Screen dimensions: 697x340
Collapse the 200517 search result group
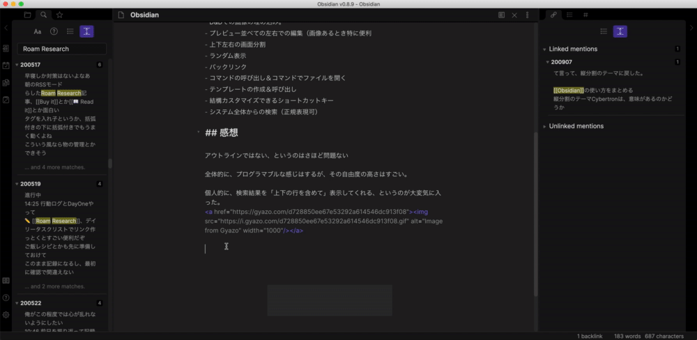pyautogui.click(x=17, y=65)
